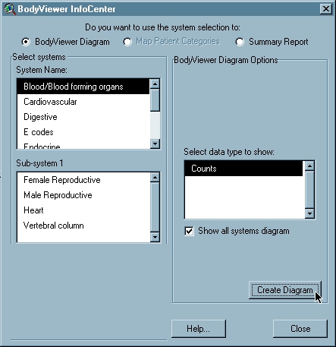This screenshot has height=347, width=336.
Task: Select Female Reproductive sub-system
Action: tap(83, 180)
